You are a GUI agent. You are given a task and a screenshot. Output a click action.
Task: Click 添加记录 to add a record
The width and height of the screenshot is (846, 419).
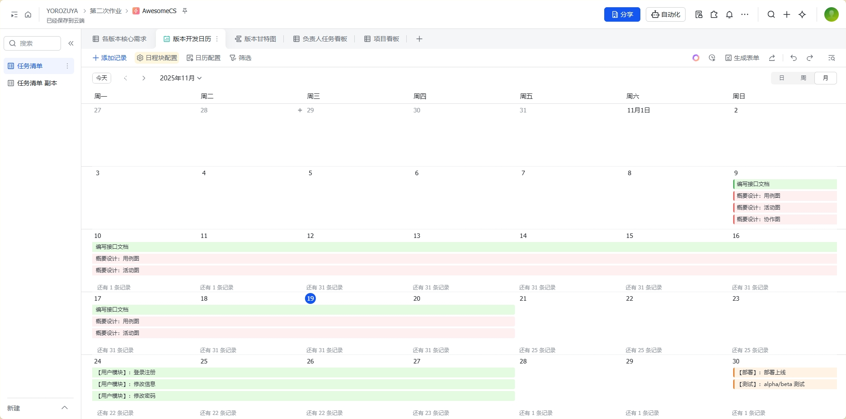[109, 58]
